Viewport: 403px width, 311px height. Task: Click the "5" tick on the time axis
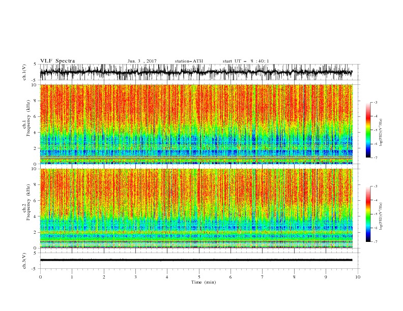(199, 277)
